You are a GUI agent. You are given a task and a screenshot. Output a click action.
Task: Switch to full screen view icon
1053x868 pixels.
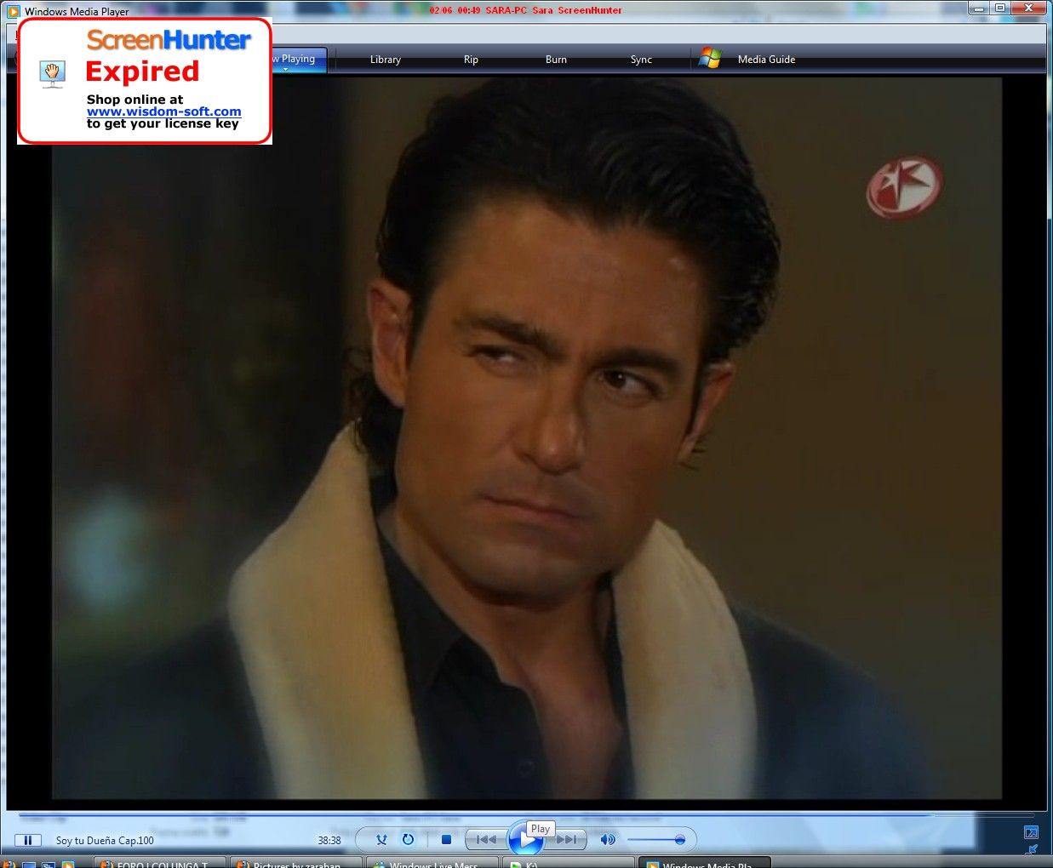coord(1031,832)
